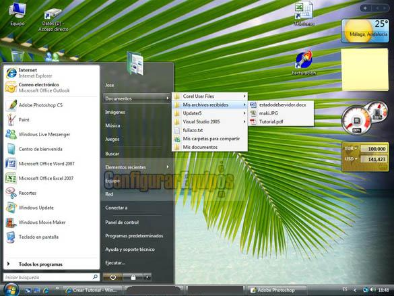Expand quick launch overflow chevron

[57, 288]
